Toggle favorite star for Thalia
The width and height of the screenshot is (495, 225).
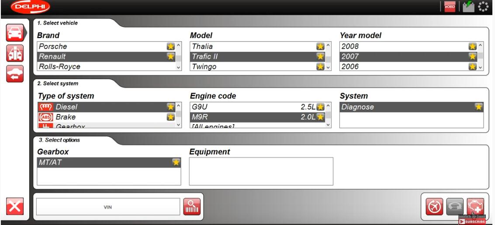coord(320,46)
